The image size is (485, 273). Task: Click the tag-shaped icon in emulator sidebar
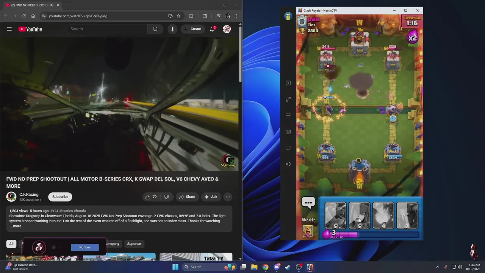(288, 147)
